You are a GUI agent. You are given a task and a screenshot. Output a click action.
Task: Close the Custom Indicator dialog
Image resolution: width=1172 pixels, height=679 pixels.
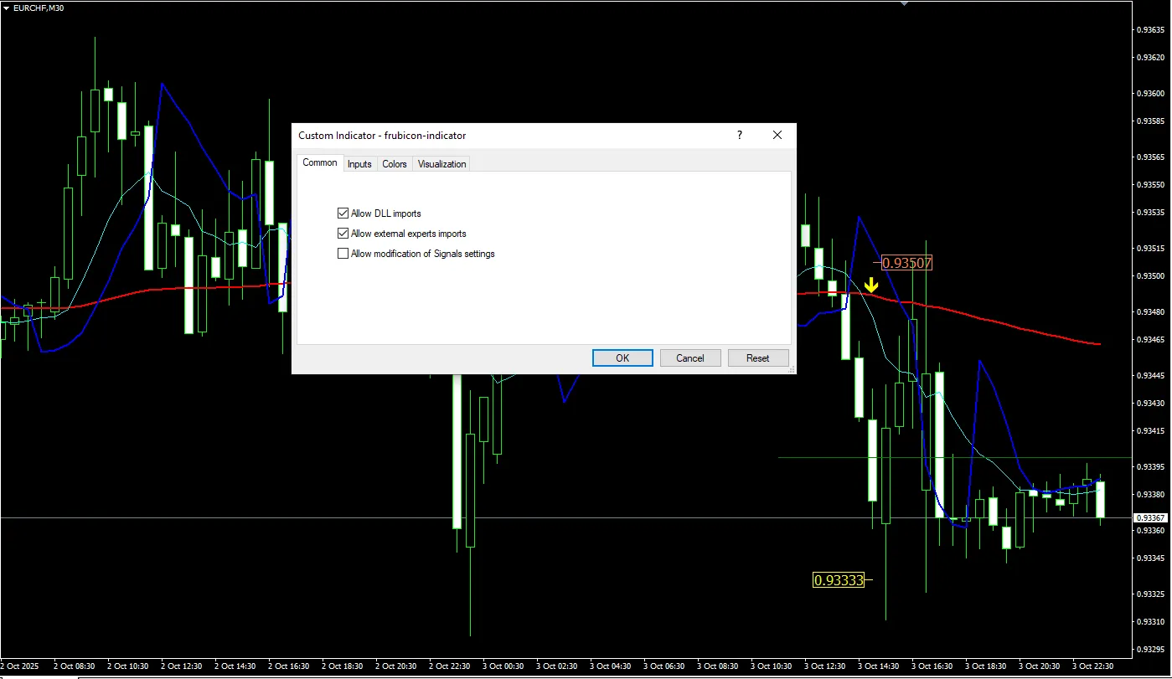click(x=777, y=135)
